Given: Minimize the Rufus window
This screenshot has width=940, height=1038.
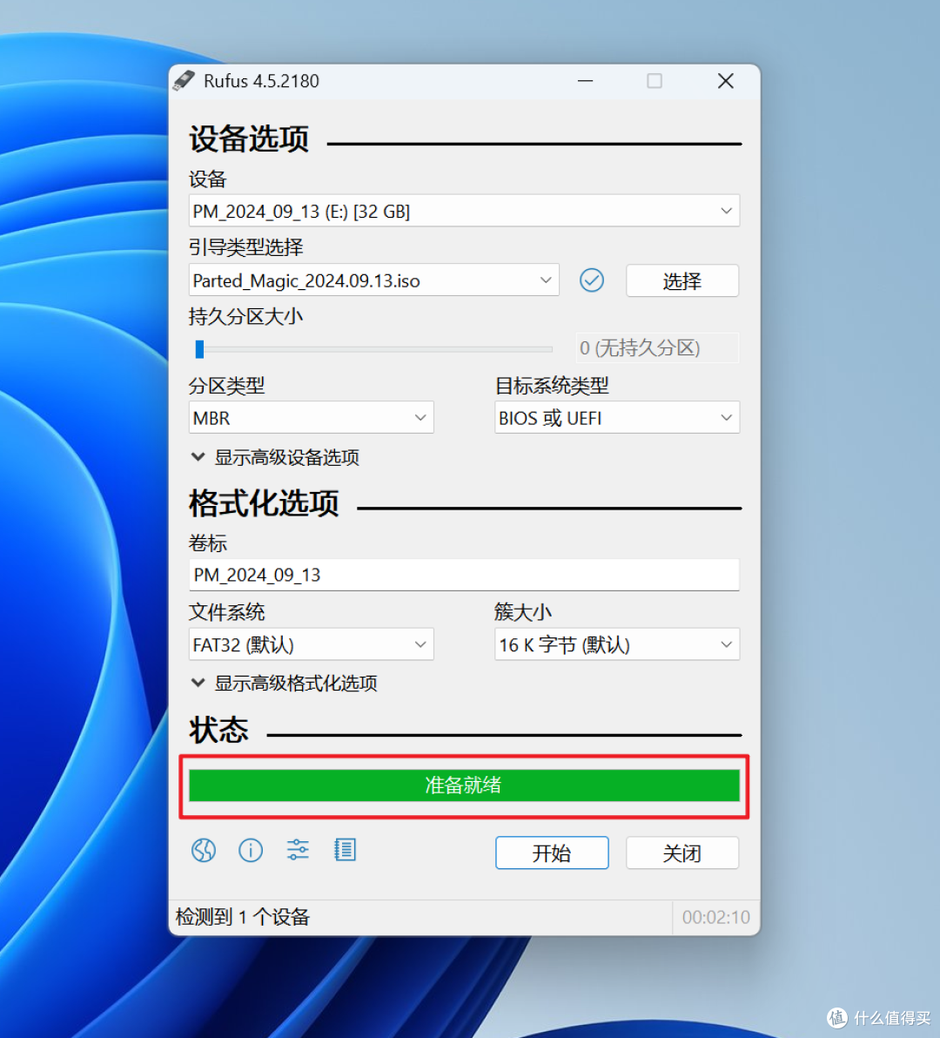Looking at the screenshot, I should pyautogui.click(x=586, y=81).
